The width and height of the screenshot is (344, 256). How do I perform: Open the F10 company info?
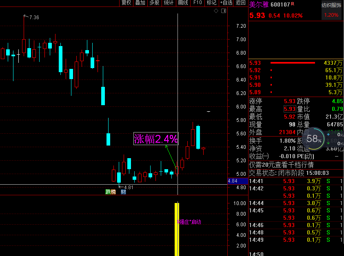tap(198, 2)
